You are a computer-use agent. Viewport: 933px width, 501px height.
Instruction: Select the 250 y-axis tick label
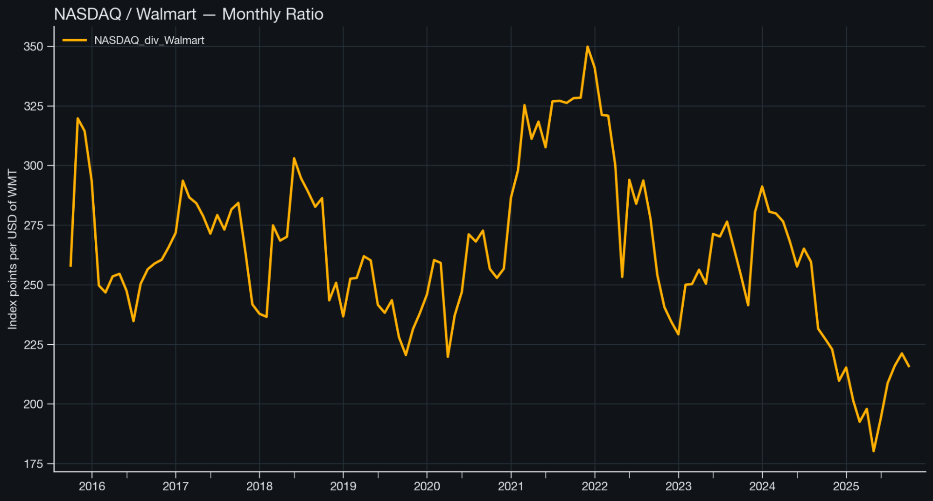(x=33, y=285)
